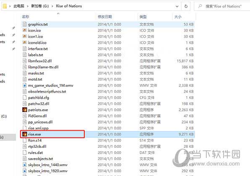This screenshot has height=176, width=250.
Task: Sort files by the 大小 column header
Action: tap(178, 17)
